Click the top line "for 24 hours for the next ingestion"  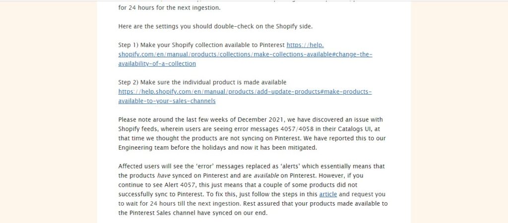coord(169,8)
